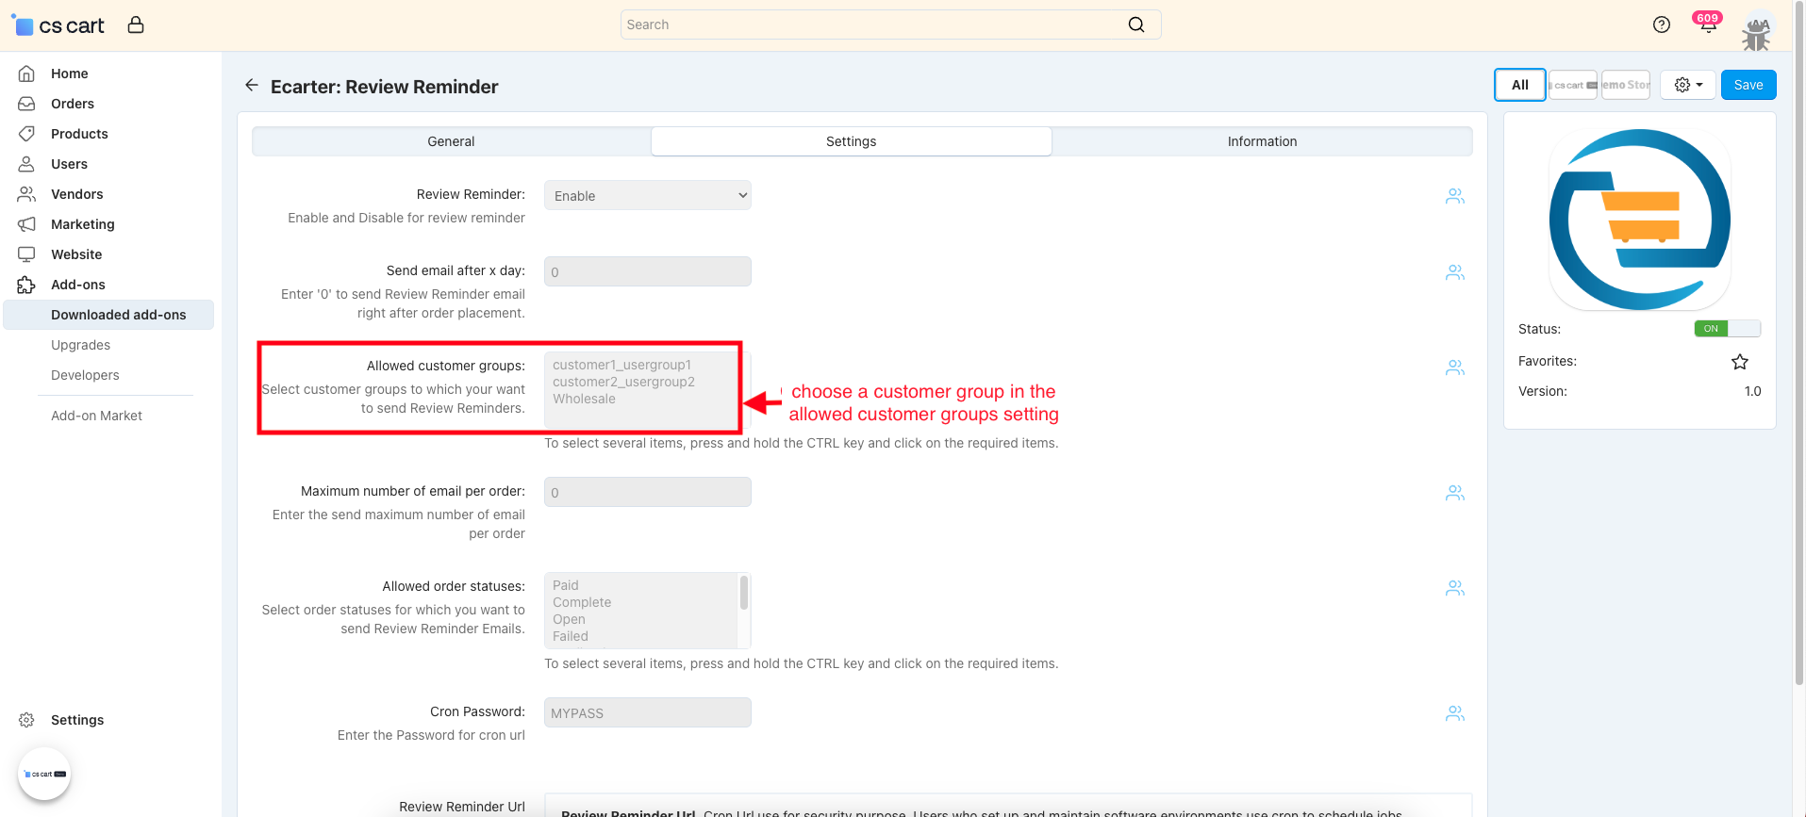Viewport: 1806px width, 817px height.
Task: Click users icon beside Review Reminder setting
Action: point(1455,196)
